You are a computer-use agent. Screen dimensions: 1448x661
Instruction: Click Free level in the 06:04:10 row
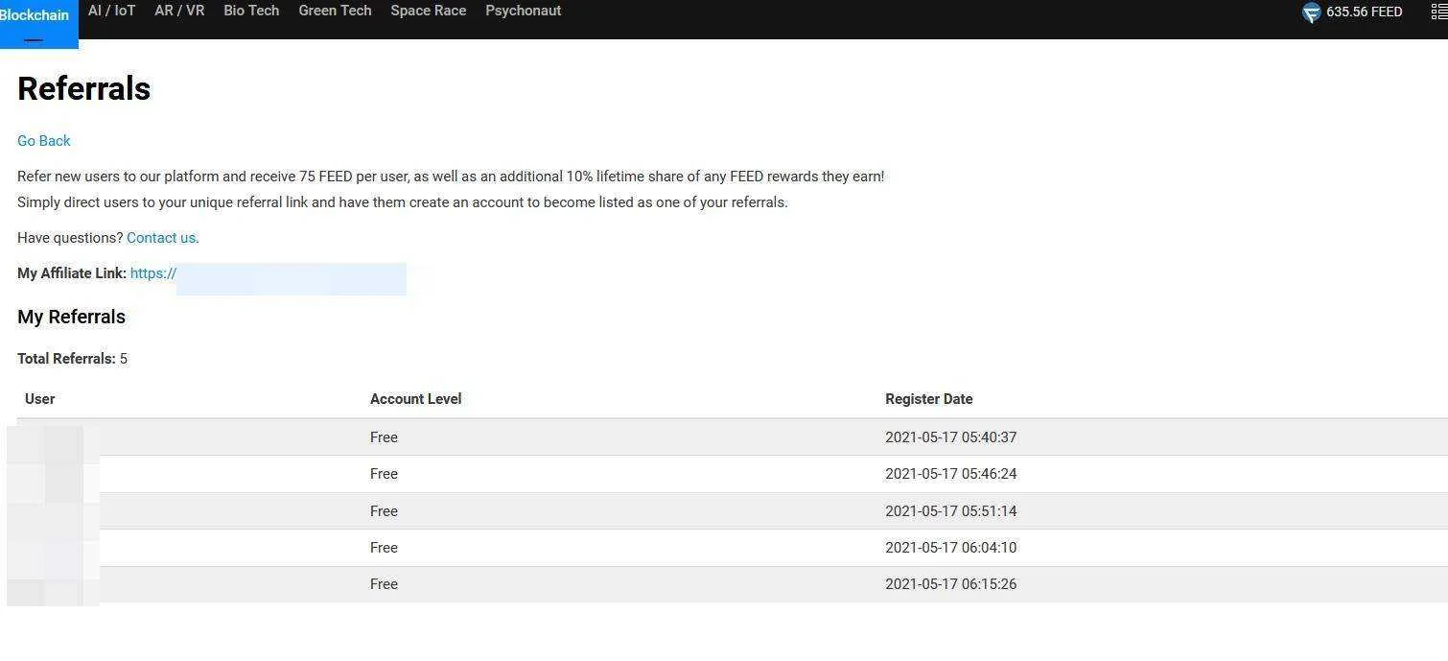[384, 548]
